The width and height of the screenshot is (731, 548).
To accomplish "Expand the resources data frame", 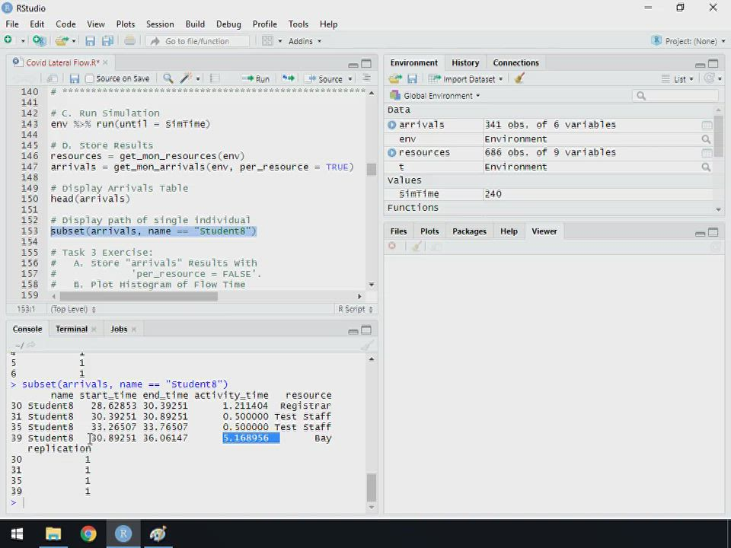I will point(392,152).
